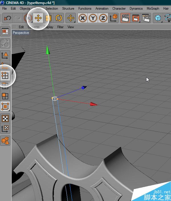
Task: Click the green Y axis arrow handle
Action: tap(48, 50)
